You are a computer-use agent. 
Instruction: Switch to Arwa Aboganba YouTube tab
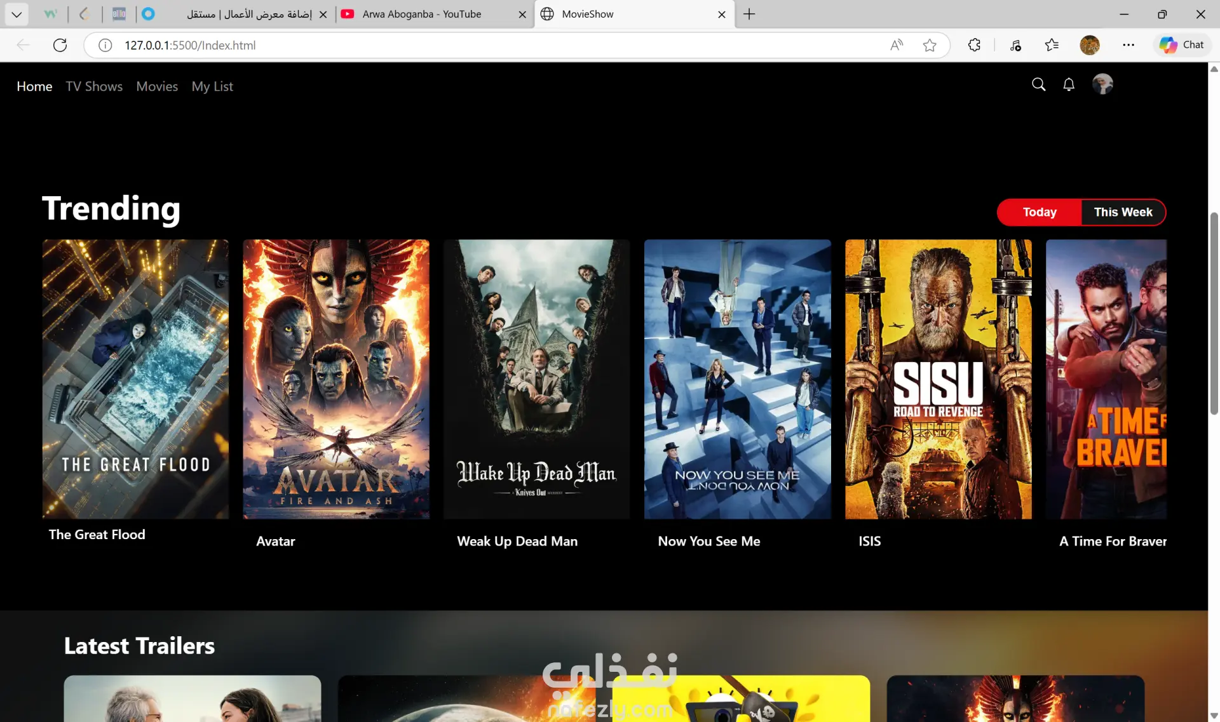pos(422,14)
